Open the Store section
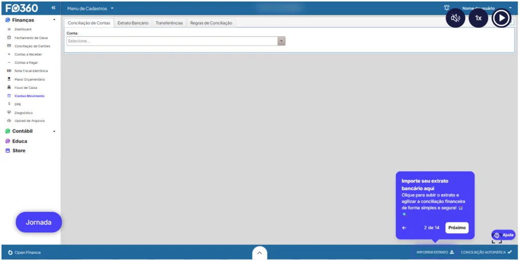 [19, 150]
